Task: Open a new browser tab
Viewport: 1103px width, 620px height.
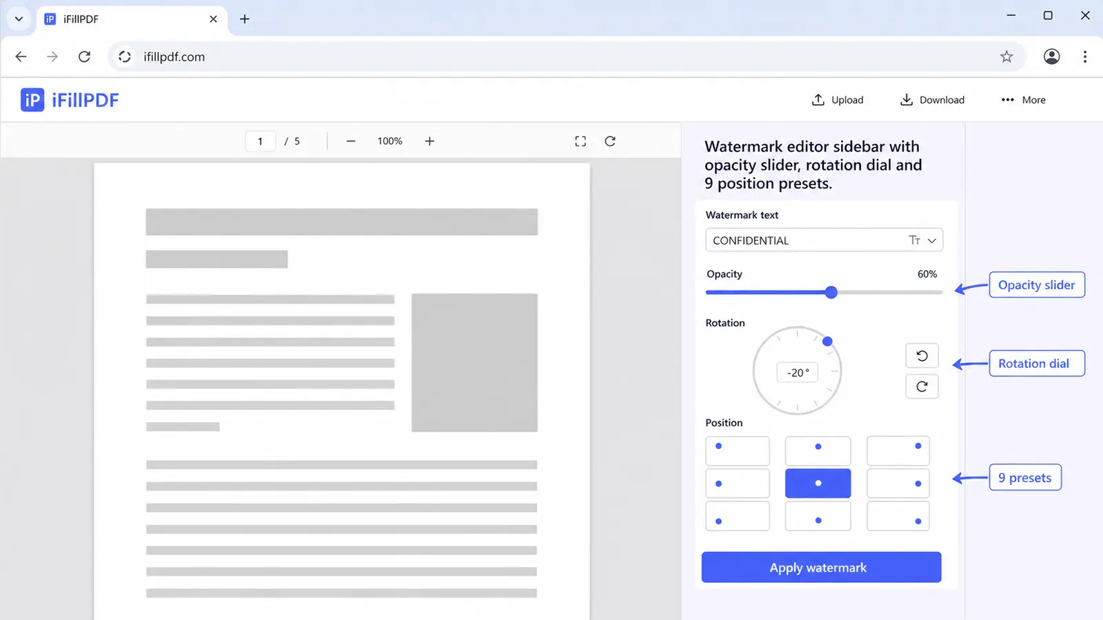Action: click(245, 19)
